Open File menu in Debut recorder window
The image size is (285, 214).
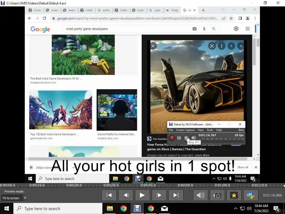(171, 130)
